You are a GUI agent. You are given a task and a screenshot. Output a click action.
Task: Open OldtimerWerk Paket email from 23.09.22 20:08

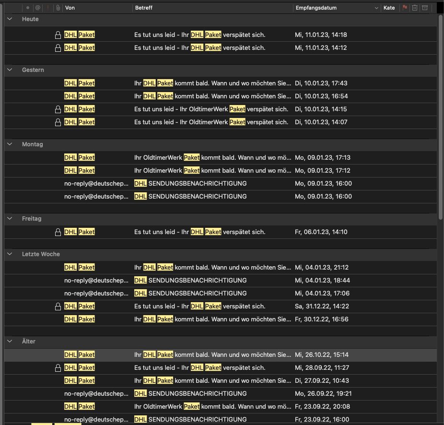[x=220, y=407]
